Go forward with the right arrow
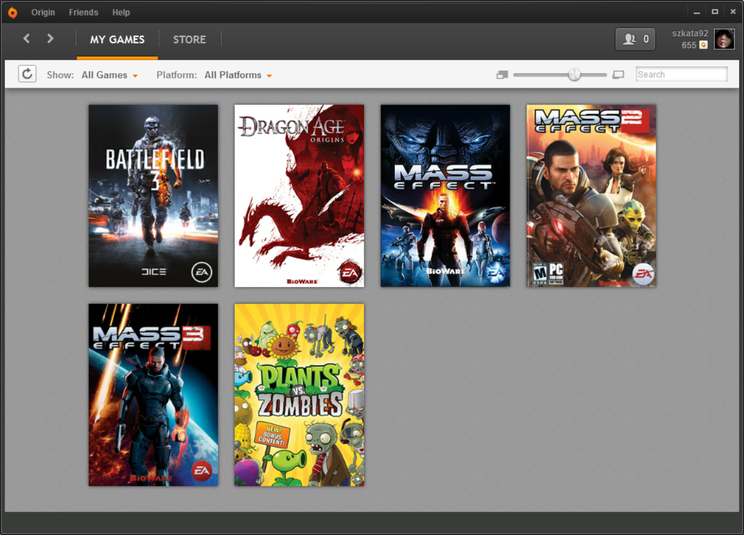The width and height of the screenshot is (744, 535). click(x=50, y=39)
